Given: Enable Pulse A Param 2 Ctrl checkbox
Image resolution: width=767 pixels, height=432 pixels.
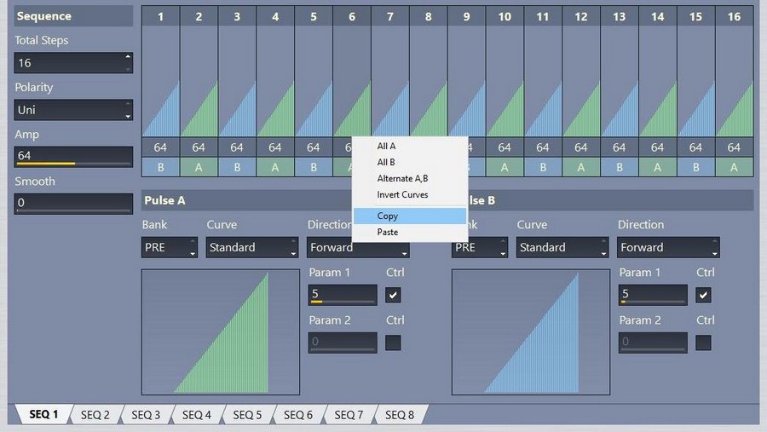Looking at the screenshot, I should (393, 343).
